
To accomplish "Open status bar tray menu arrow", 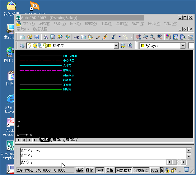I will point(180,171).
